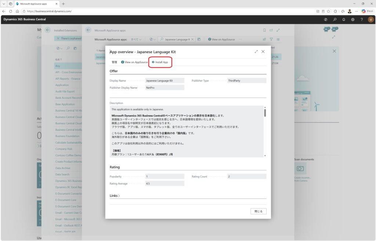376x241 pixels.
Task: Click View on AppSource in list toolbar
Action: coord(221,40)
